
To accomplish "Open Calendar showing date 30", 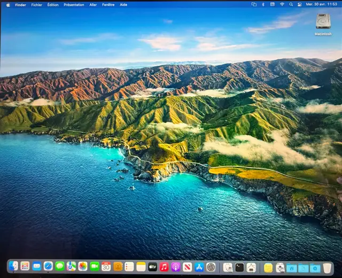I will (106, 266).
